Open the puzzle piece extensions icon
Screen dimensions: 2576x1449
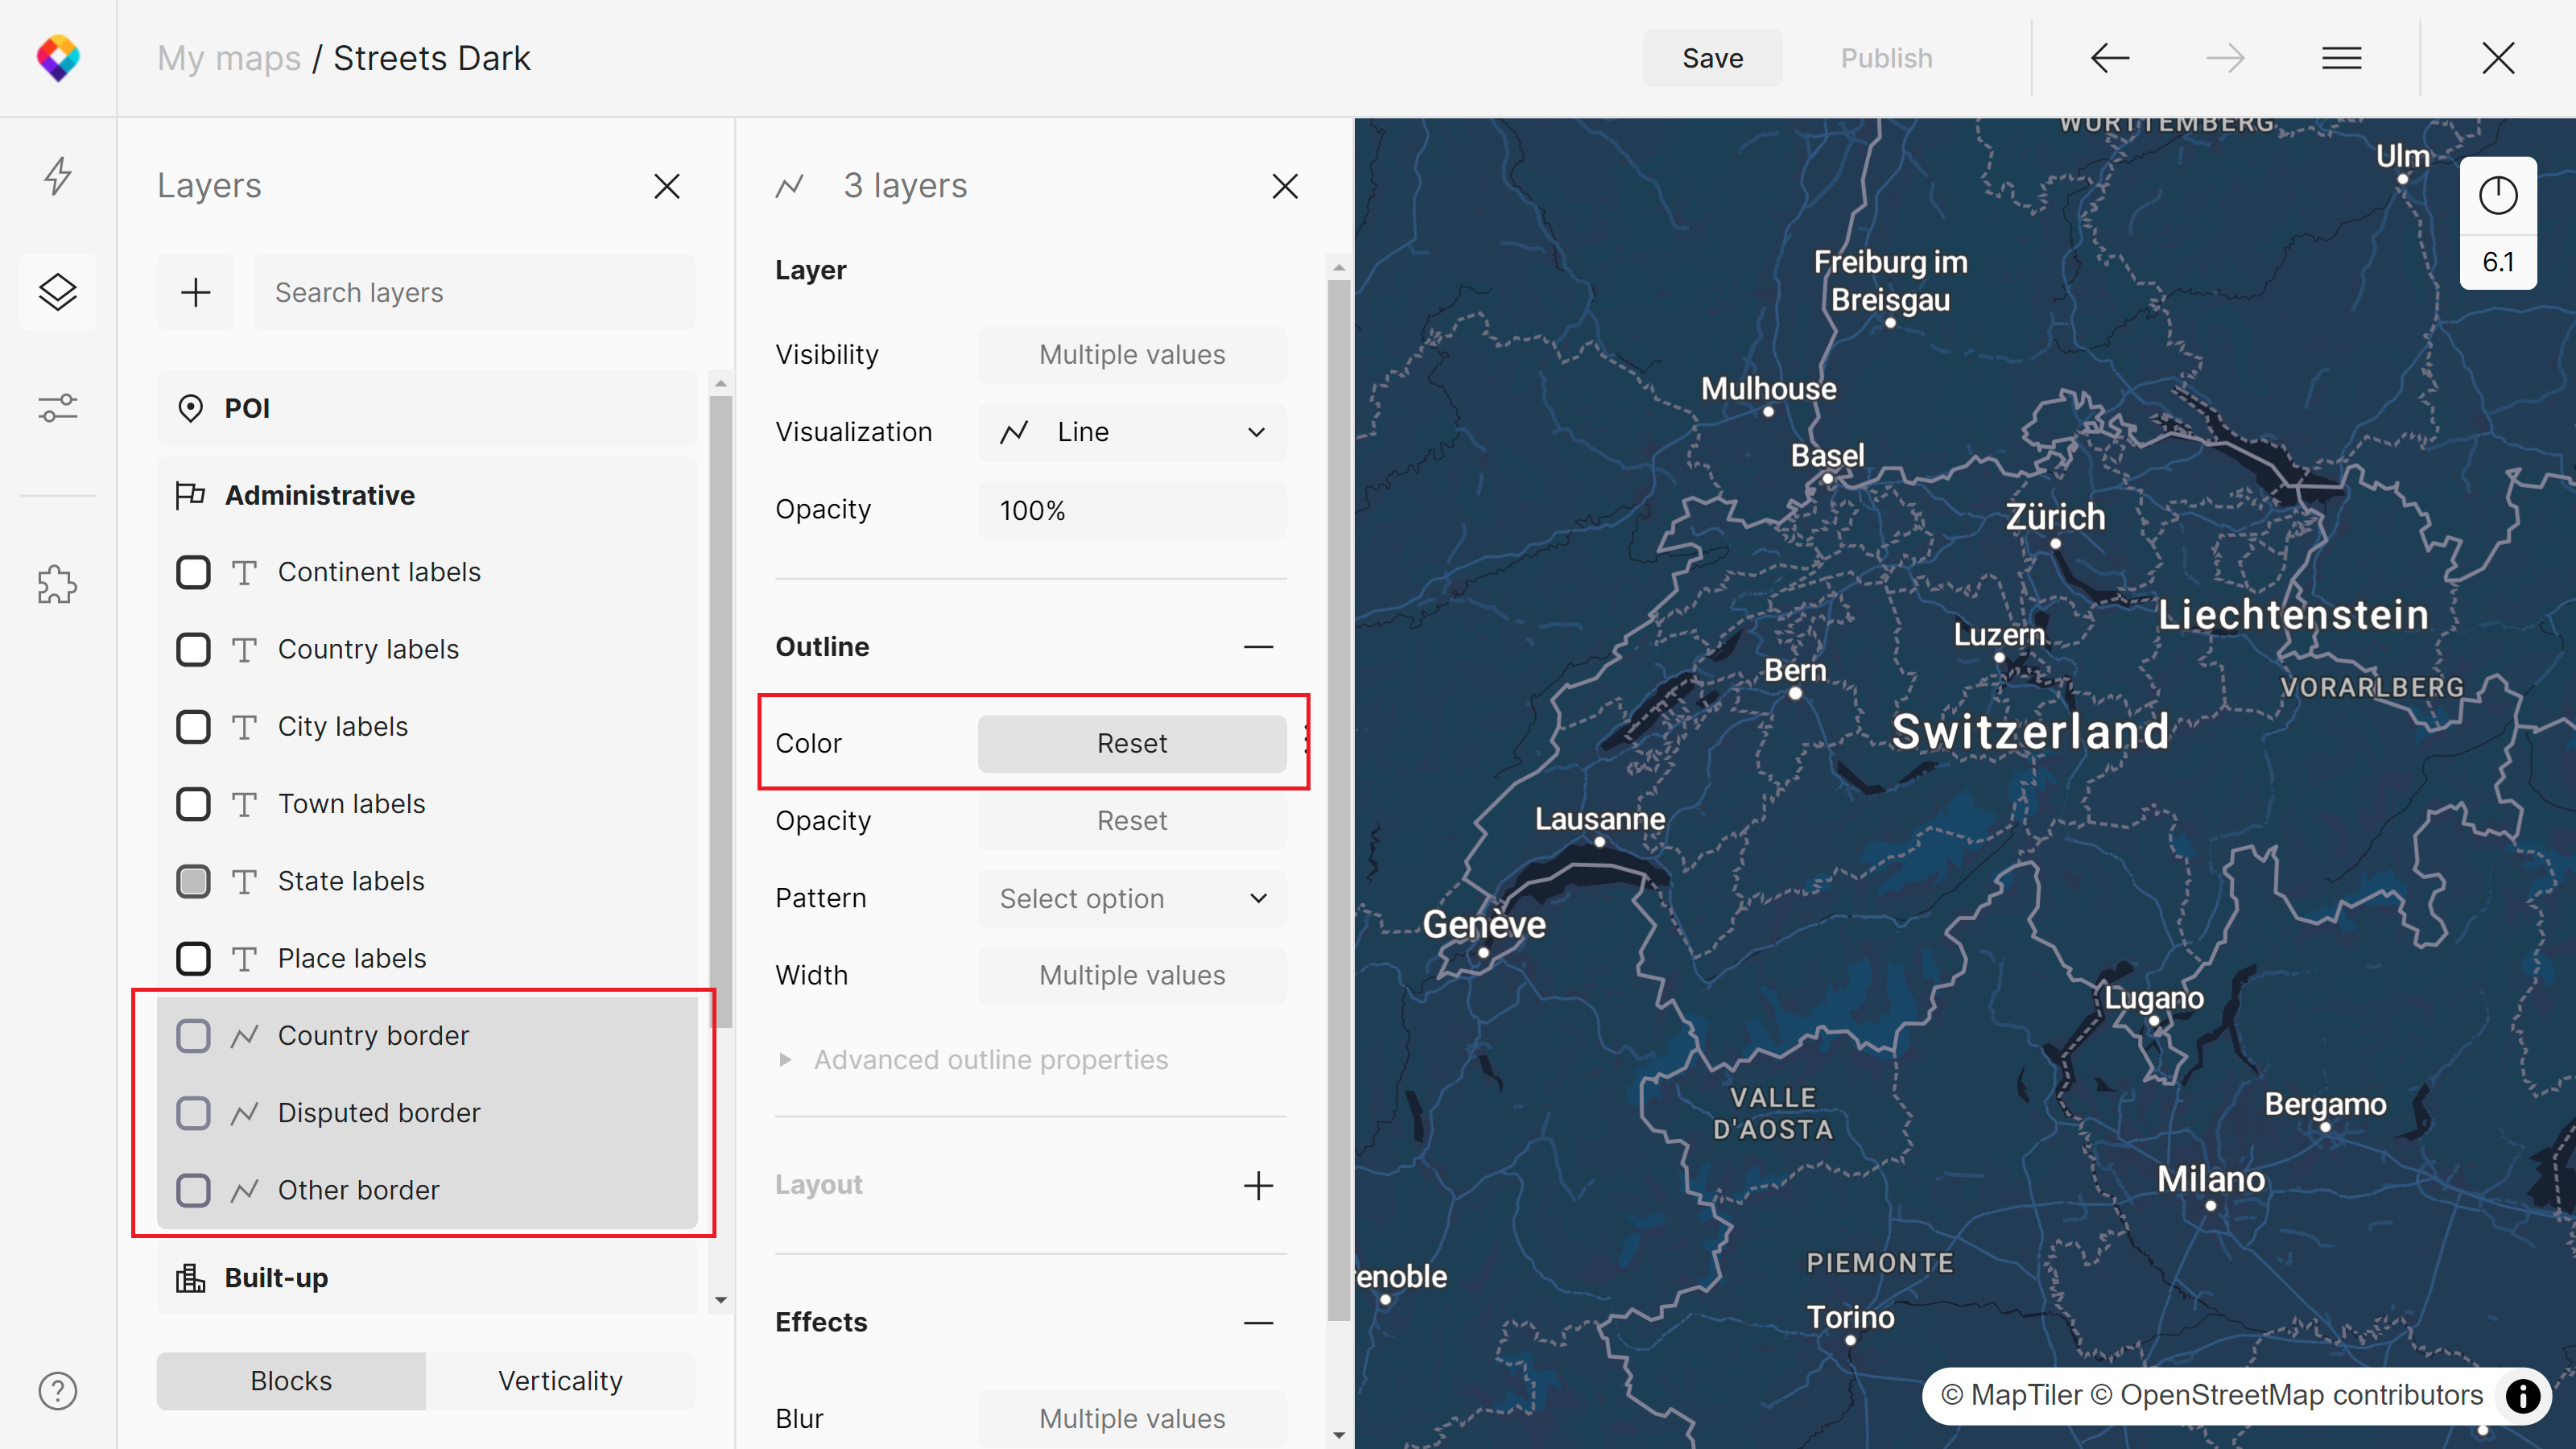coord(58,585)
